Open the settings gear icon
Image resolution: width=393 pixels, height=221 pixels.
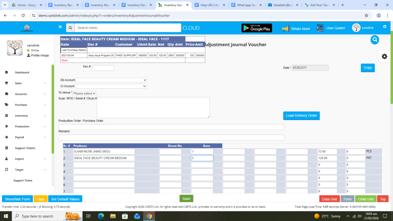(x=384, y=56)
